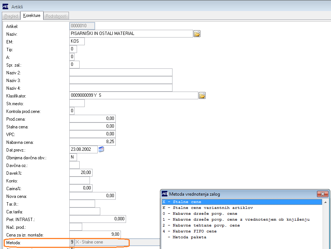Close the Metoda vrednotenja zalog dialog

click(x=323, y=194)
